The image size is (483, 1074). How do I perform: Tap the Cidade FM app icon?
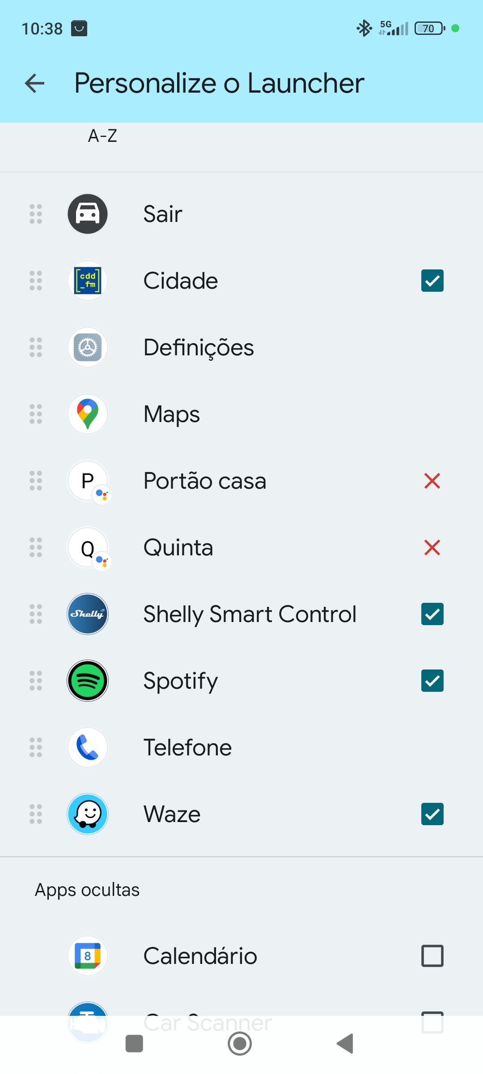(x=88, y=281)
